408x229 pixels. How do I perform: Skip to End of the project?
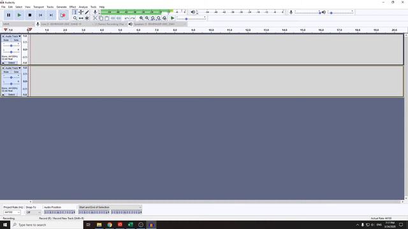click(51, 15)
